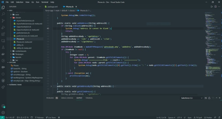Click the remote window indicator in status bar
Image resolution: width=222 pixels, height=119 pixels.
pyautogui.click(x=2, y=117)
